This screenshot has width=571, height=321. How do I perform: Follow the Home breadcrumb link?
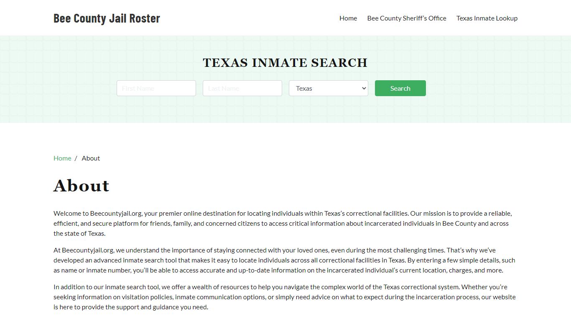point(62,158)
